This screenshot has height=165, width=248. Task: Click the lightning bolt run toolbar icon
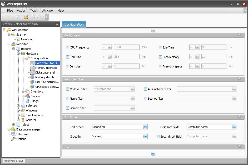(8, 17)
